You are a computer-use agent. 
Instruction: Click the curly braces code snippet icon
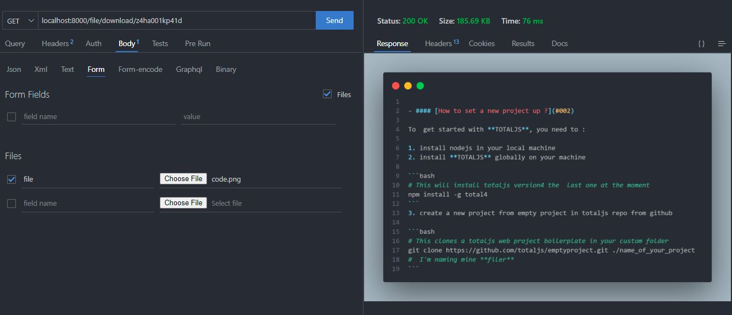[x=701, y=43]
